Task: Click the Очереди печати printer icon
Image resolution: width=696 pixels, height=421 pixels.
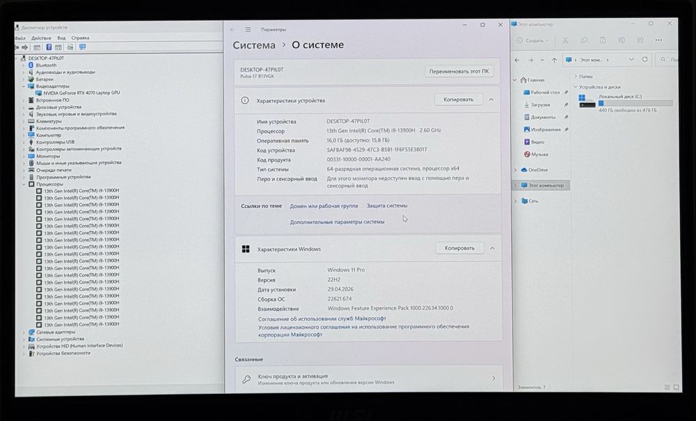Action: tap(31, 170)
